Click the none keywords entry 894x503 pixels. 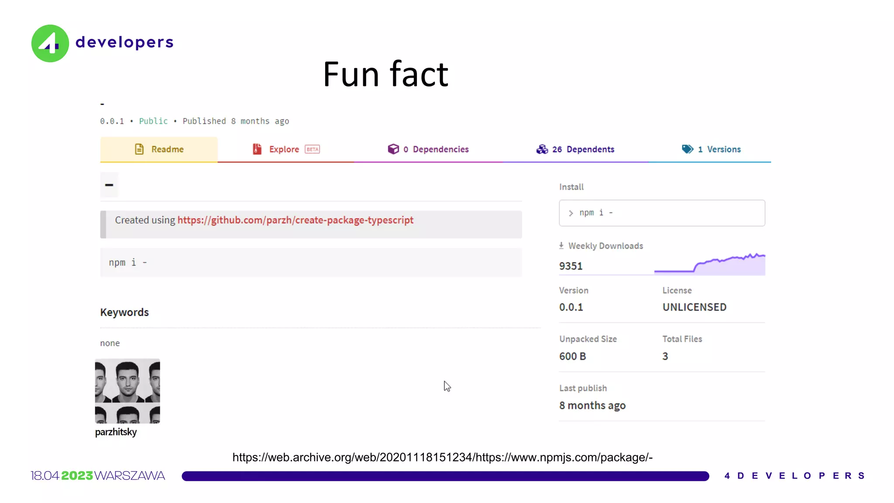[x=110, y=343]
